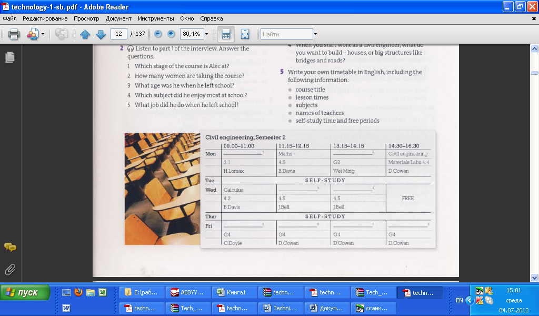The image size is (539, 316).
Task: Open the Attachments paperclip panel
Action: [9, 270]
